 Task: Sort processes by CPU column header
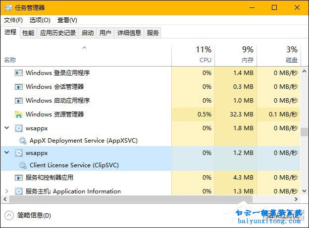(x=193, y=56)
